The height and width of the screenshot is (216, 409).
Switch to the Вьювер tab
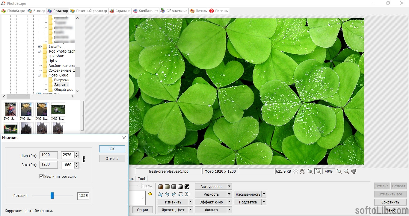[x=36, y=11]
